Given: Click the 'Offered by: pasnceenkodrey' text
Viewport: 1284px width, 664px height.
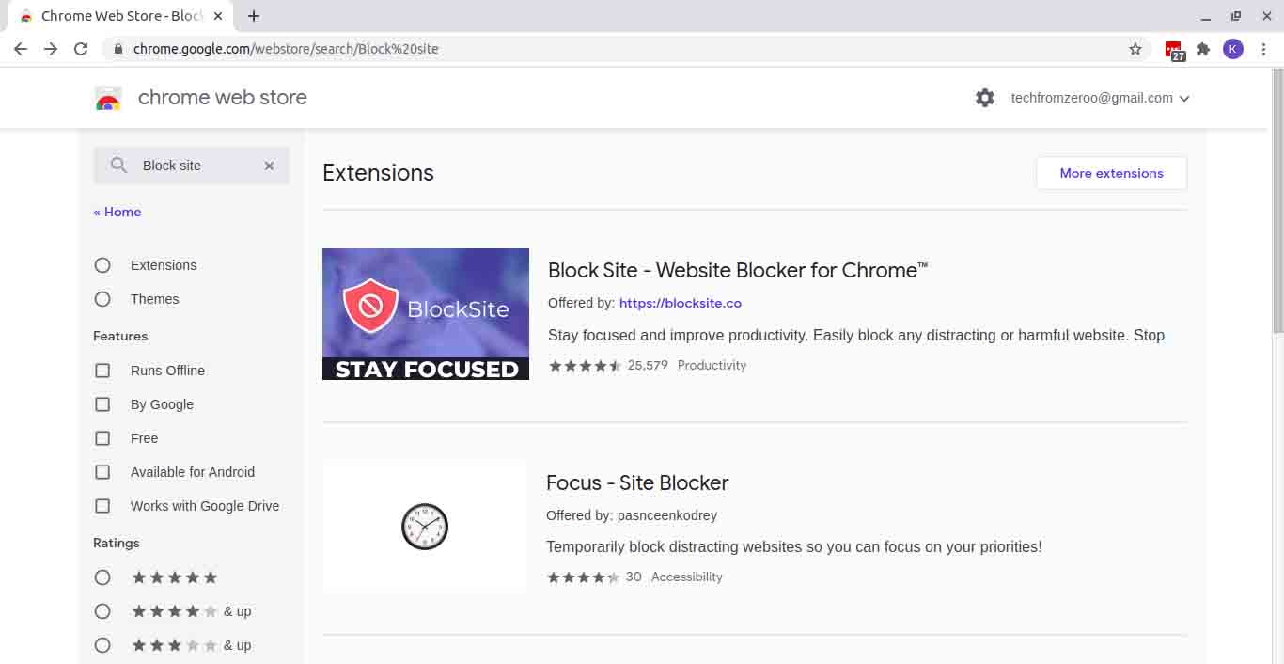Looking at the screenshot, I should tap(632, 515).
